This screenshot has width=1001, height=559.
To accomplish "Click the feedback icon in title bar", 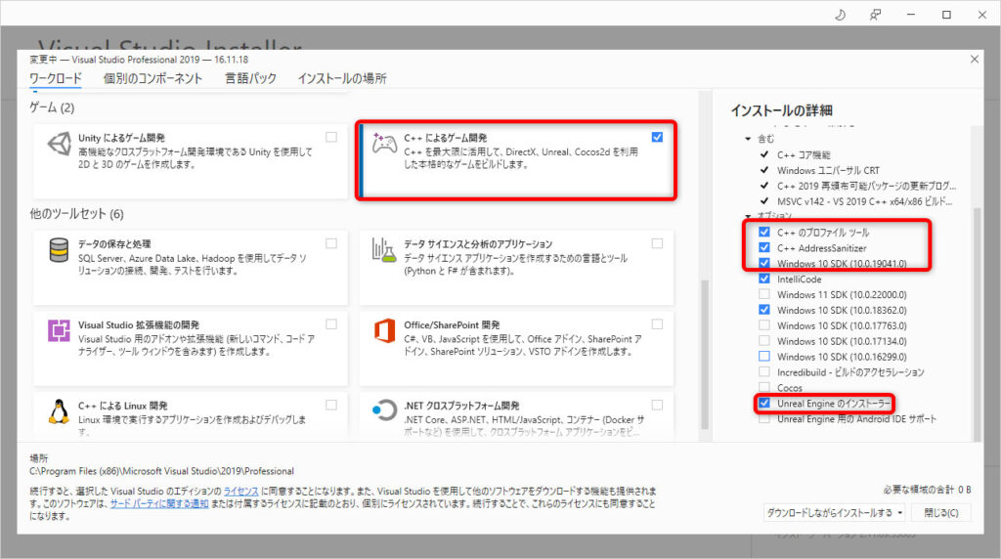I will tap(875, 14).
